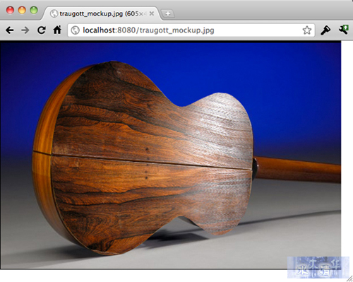Open the key-shaped extension icon

[x=325, y=30]
